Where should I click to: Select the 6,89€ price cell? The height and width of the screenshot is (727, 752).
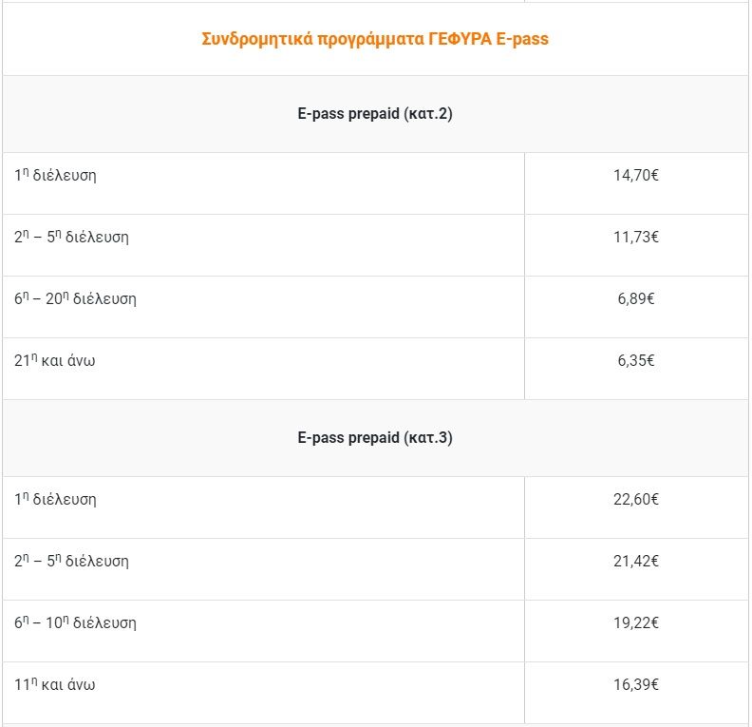[x=636, y=299]
